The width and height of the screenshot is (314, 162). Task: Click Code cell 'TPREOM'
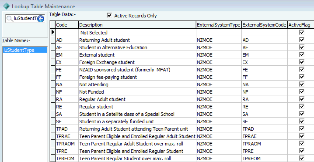click(66, 159)
